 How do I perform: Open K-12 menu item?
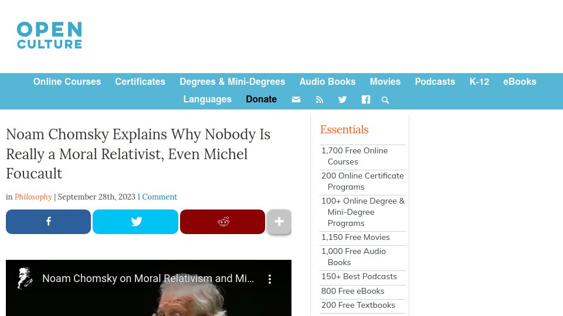pyautogui.click(x=479, y=82)
